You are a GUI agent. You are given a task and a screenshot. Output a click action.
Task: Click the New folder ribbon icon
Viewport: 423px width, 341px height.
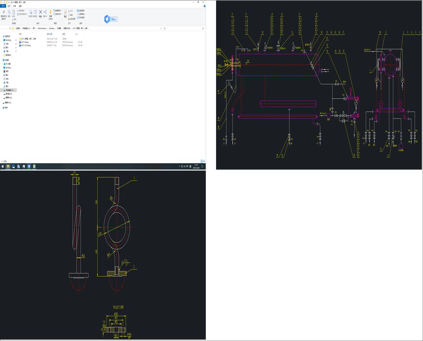click(50, 13)
